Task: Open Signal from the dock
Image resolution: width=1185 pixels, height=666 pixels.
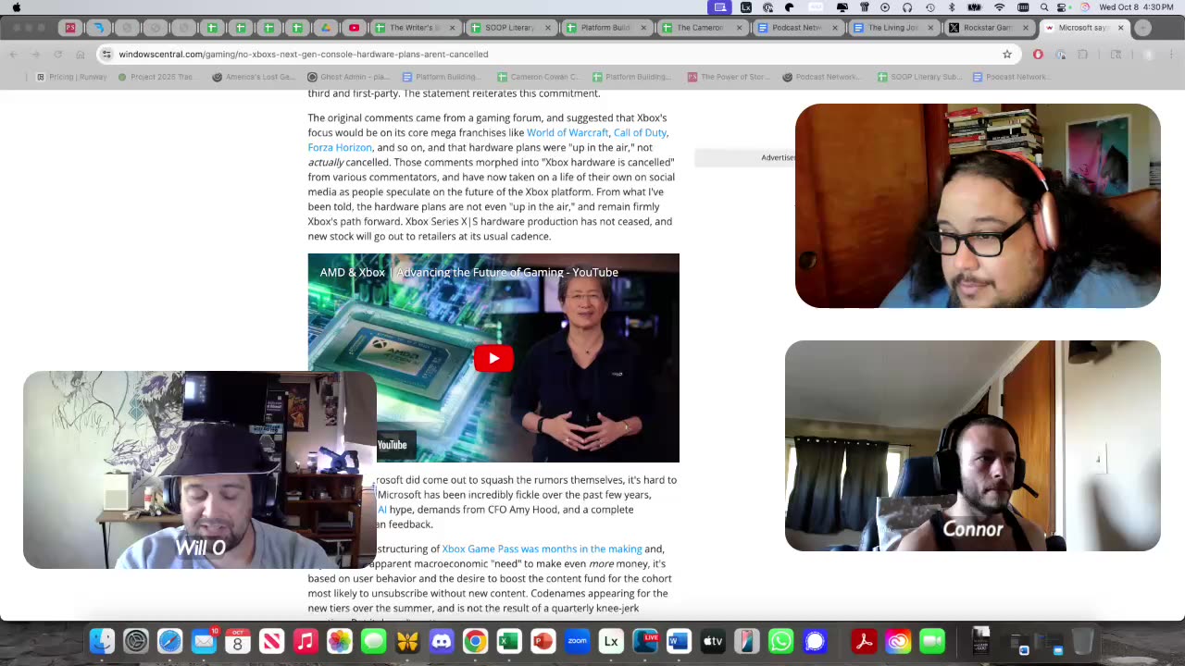Action: click(x=815, y=640)
